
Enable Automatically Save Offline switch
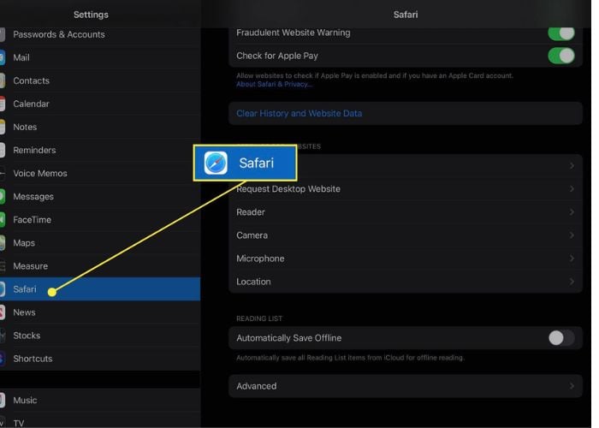coord(561,338)
